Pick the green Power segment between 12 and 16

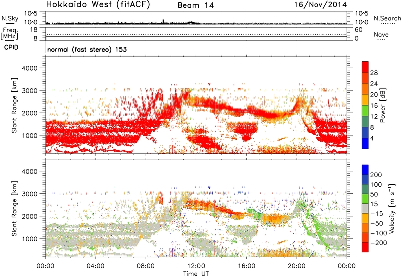365,111
